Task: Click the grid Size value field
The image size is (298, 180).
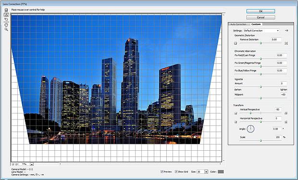Action: (x=200, y=172)
